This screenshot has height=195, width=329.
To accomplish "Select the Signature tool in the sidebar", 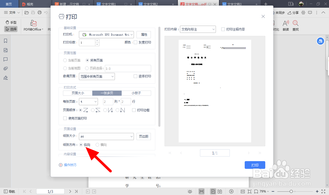I will [6, 77].
